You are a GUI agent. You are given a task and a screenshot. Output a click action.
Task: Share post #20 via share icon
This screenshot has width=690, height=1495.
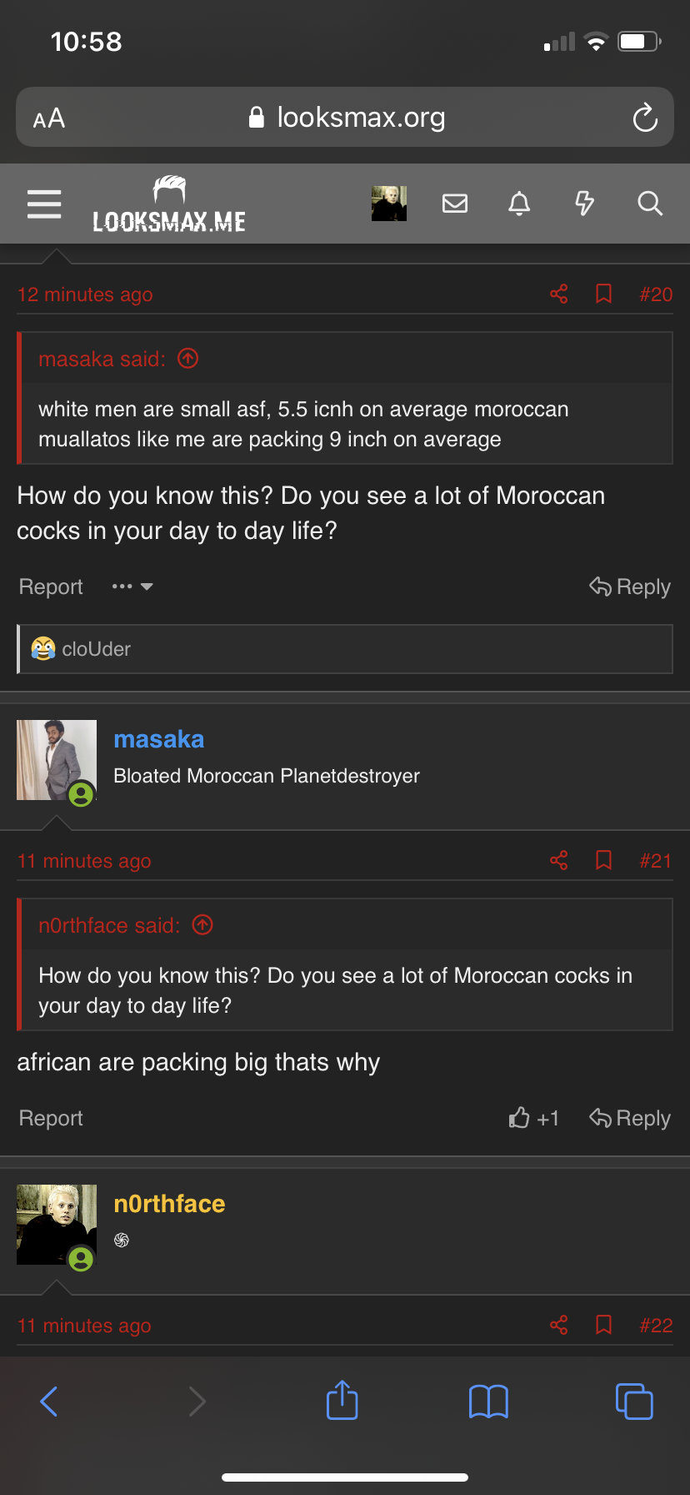coord(559,294)
